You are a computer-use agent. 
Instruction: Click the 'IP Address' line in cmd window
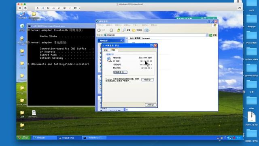click(x=66, y=52)
